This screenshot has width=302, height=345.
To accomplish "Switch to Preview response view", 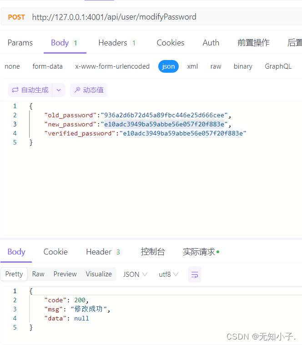I will click(65, 274).
